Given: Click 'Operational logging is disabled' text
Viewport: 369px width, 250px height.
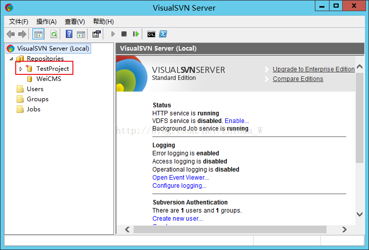Looking at the screenshot, I should click(x=196, y=170).
